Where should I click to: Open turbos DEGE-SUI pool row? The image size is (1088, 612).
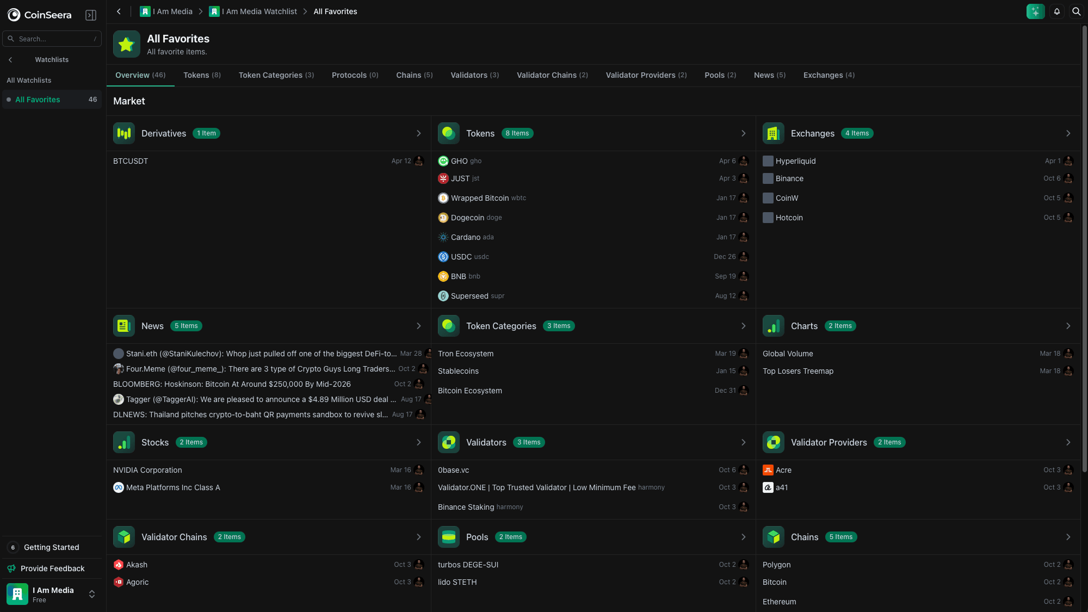(x=593, y=565)
